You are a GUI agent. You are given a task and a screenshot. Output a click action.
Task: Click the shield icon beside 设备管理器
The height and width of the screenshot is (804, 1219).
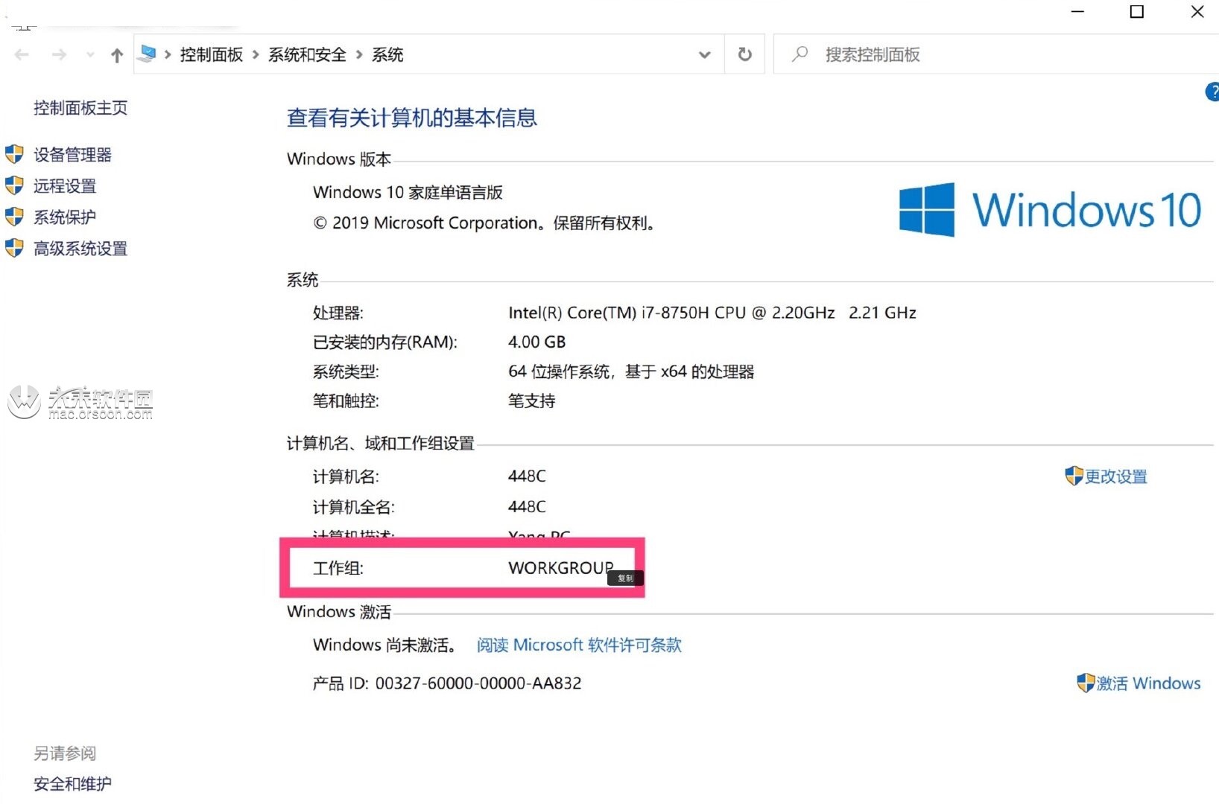(14, 154)
